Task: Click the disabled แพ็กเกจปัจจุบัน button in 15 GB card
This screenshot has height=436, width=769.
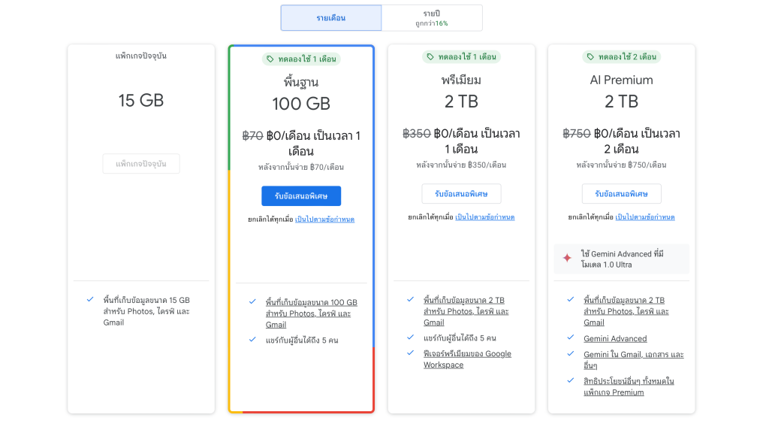Action: (x=141, y=164)
